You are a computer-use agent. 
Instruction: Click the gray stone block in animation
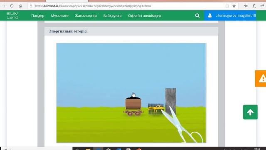coord(171,101)
